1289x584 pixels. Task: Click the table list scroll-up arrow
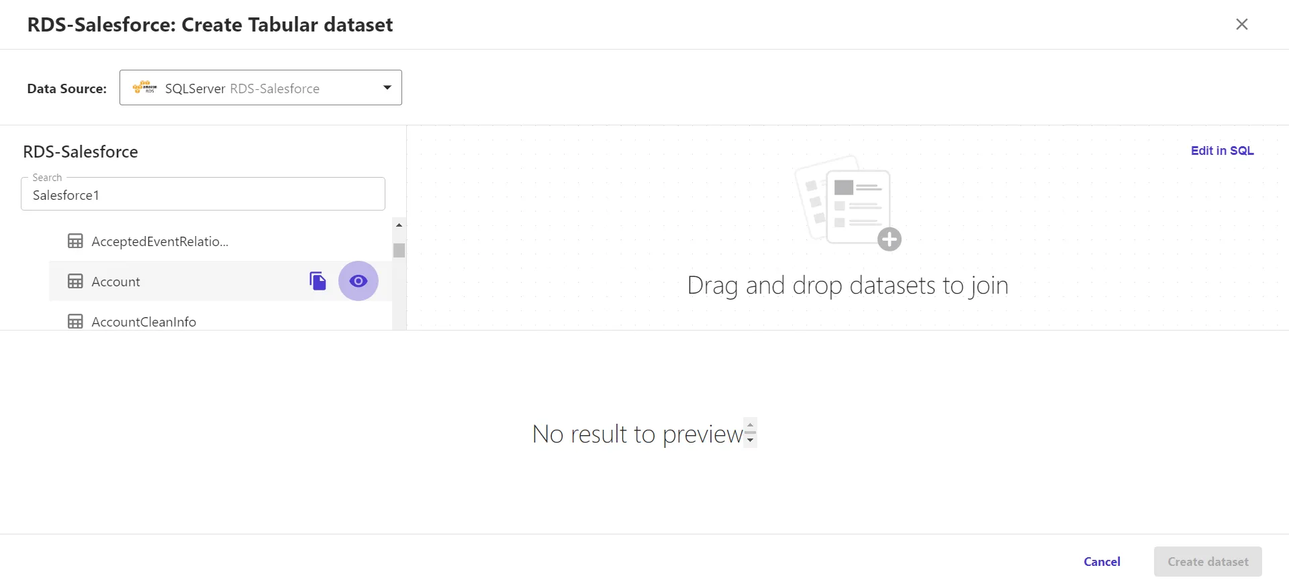(x=399, y=225)
